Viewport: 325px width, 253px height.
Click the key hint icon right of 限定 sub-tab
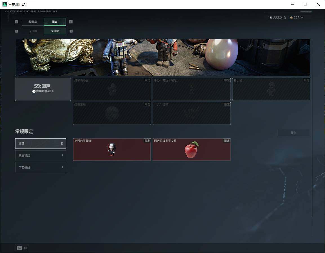(71, 31)
